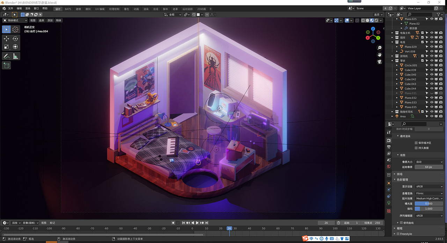
Task: Click the 添加 button in viewport header
Action: [x=50, y=21]
